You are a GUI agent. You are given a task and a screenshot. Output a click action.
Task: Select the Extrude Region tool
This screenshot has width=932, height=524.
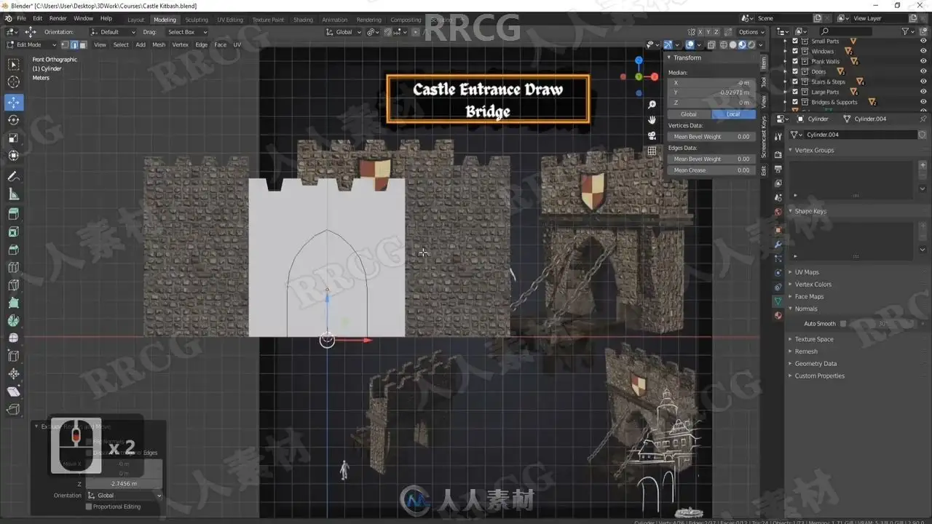coord(14,214)
